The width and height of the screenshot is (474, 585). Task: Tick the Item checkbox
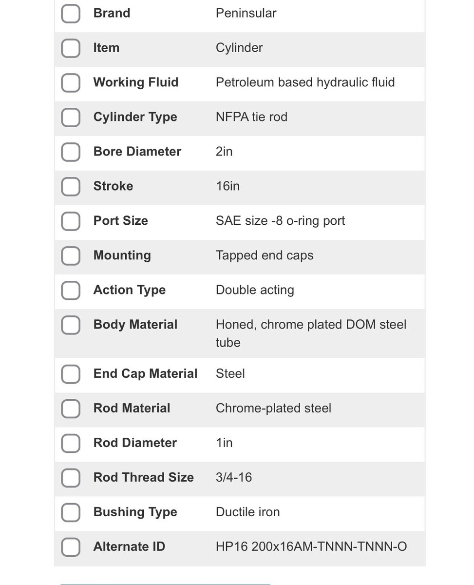pyautogui.click(x=71, y=48)
